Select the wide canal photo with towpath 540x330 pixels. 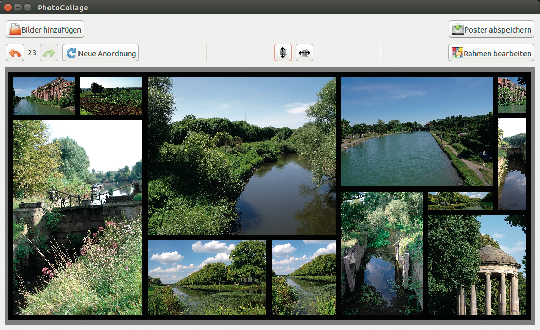[417, 132]
